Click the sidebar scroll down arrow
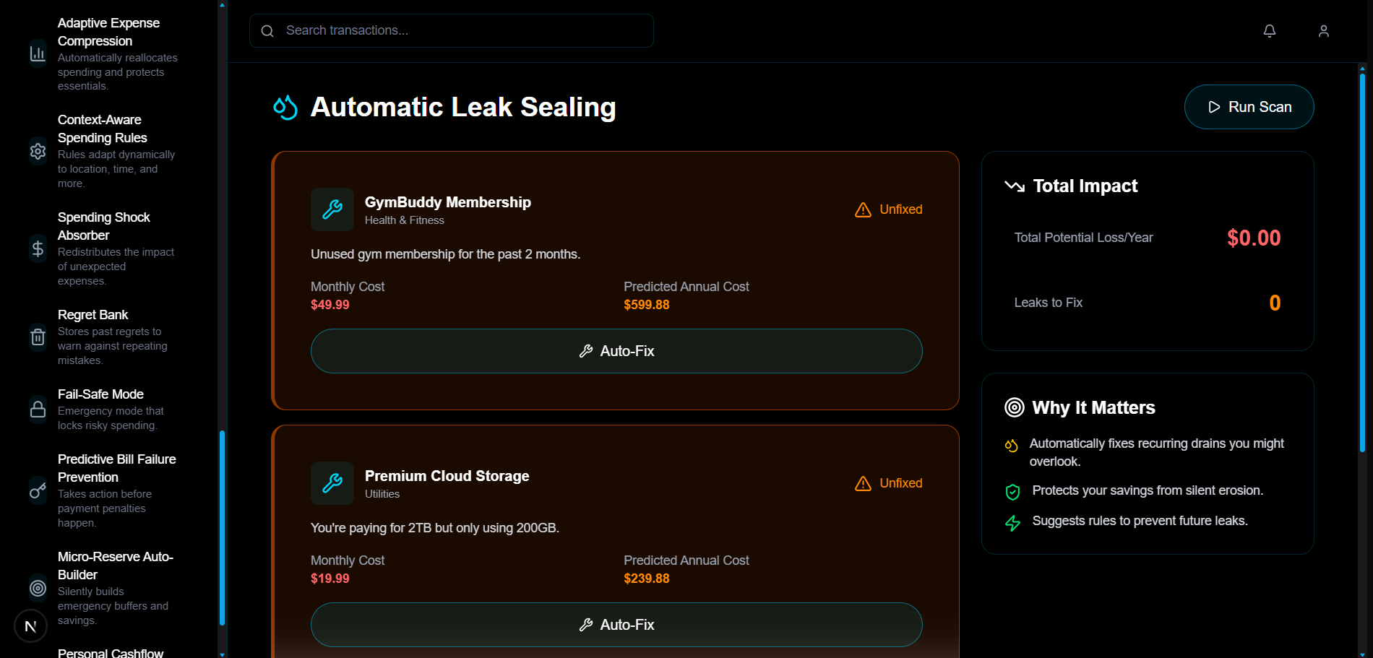Screen dimensions: 1373x658 point(222,654)
